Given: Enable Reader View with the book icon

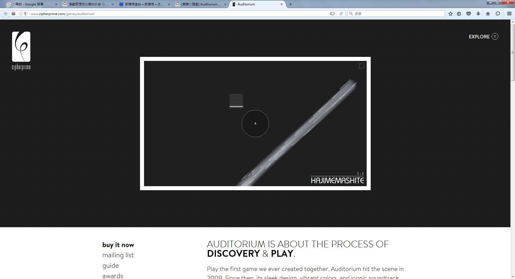Looking at the screenshot, I should [x=332, y=14].
